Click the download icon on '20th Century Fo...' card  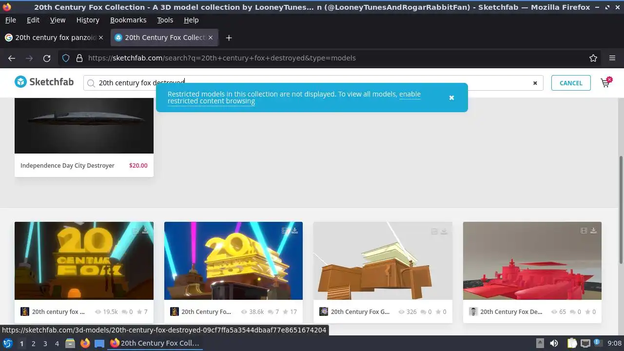point(294,231)
